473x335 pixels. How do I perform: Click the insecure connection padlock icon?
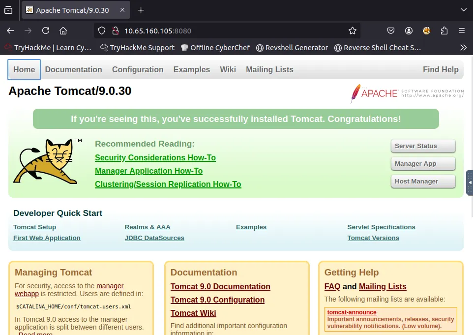[116, 30]
